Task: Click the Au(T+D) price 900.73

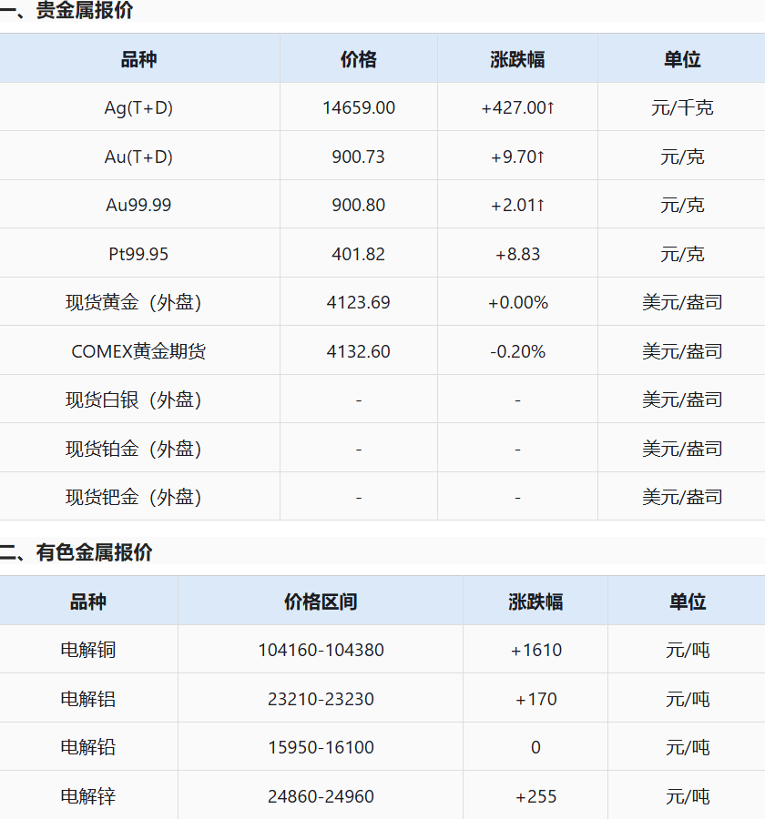Action: pos(358,157)
